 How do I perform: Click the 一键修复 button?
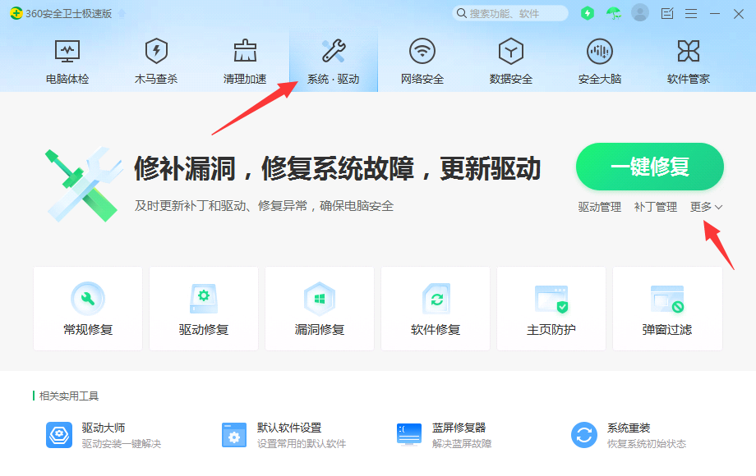pyautogui.click(x=650, y=167)
